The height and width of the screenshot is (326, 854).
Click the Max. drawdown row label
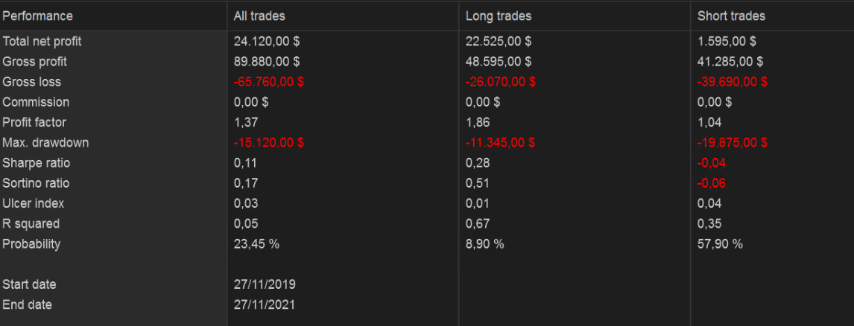[46, 142]
